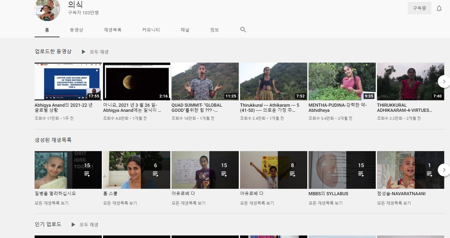The height and width of the screenshot is (238, 450).
Task: Click the channel avatar picture
Action: 47,9
